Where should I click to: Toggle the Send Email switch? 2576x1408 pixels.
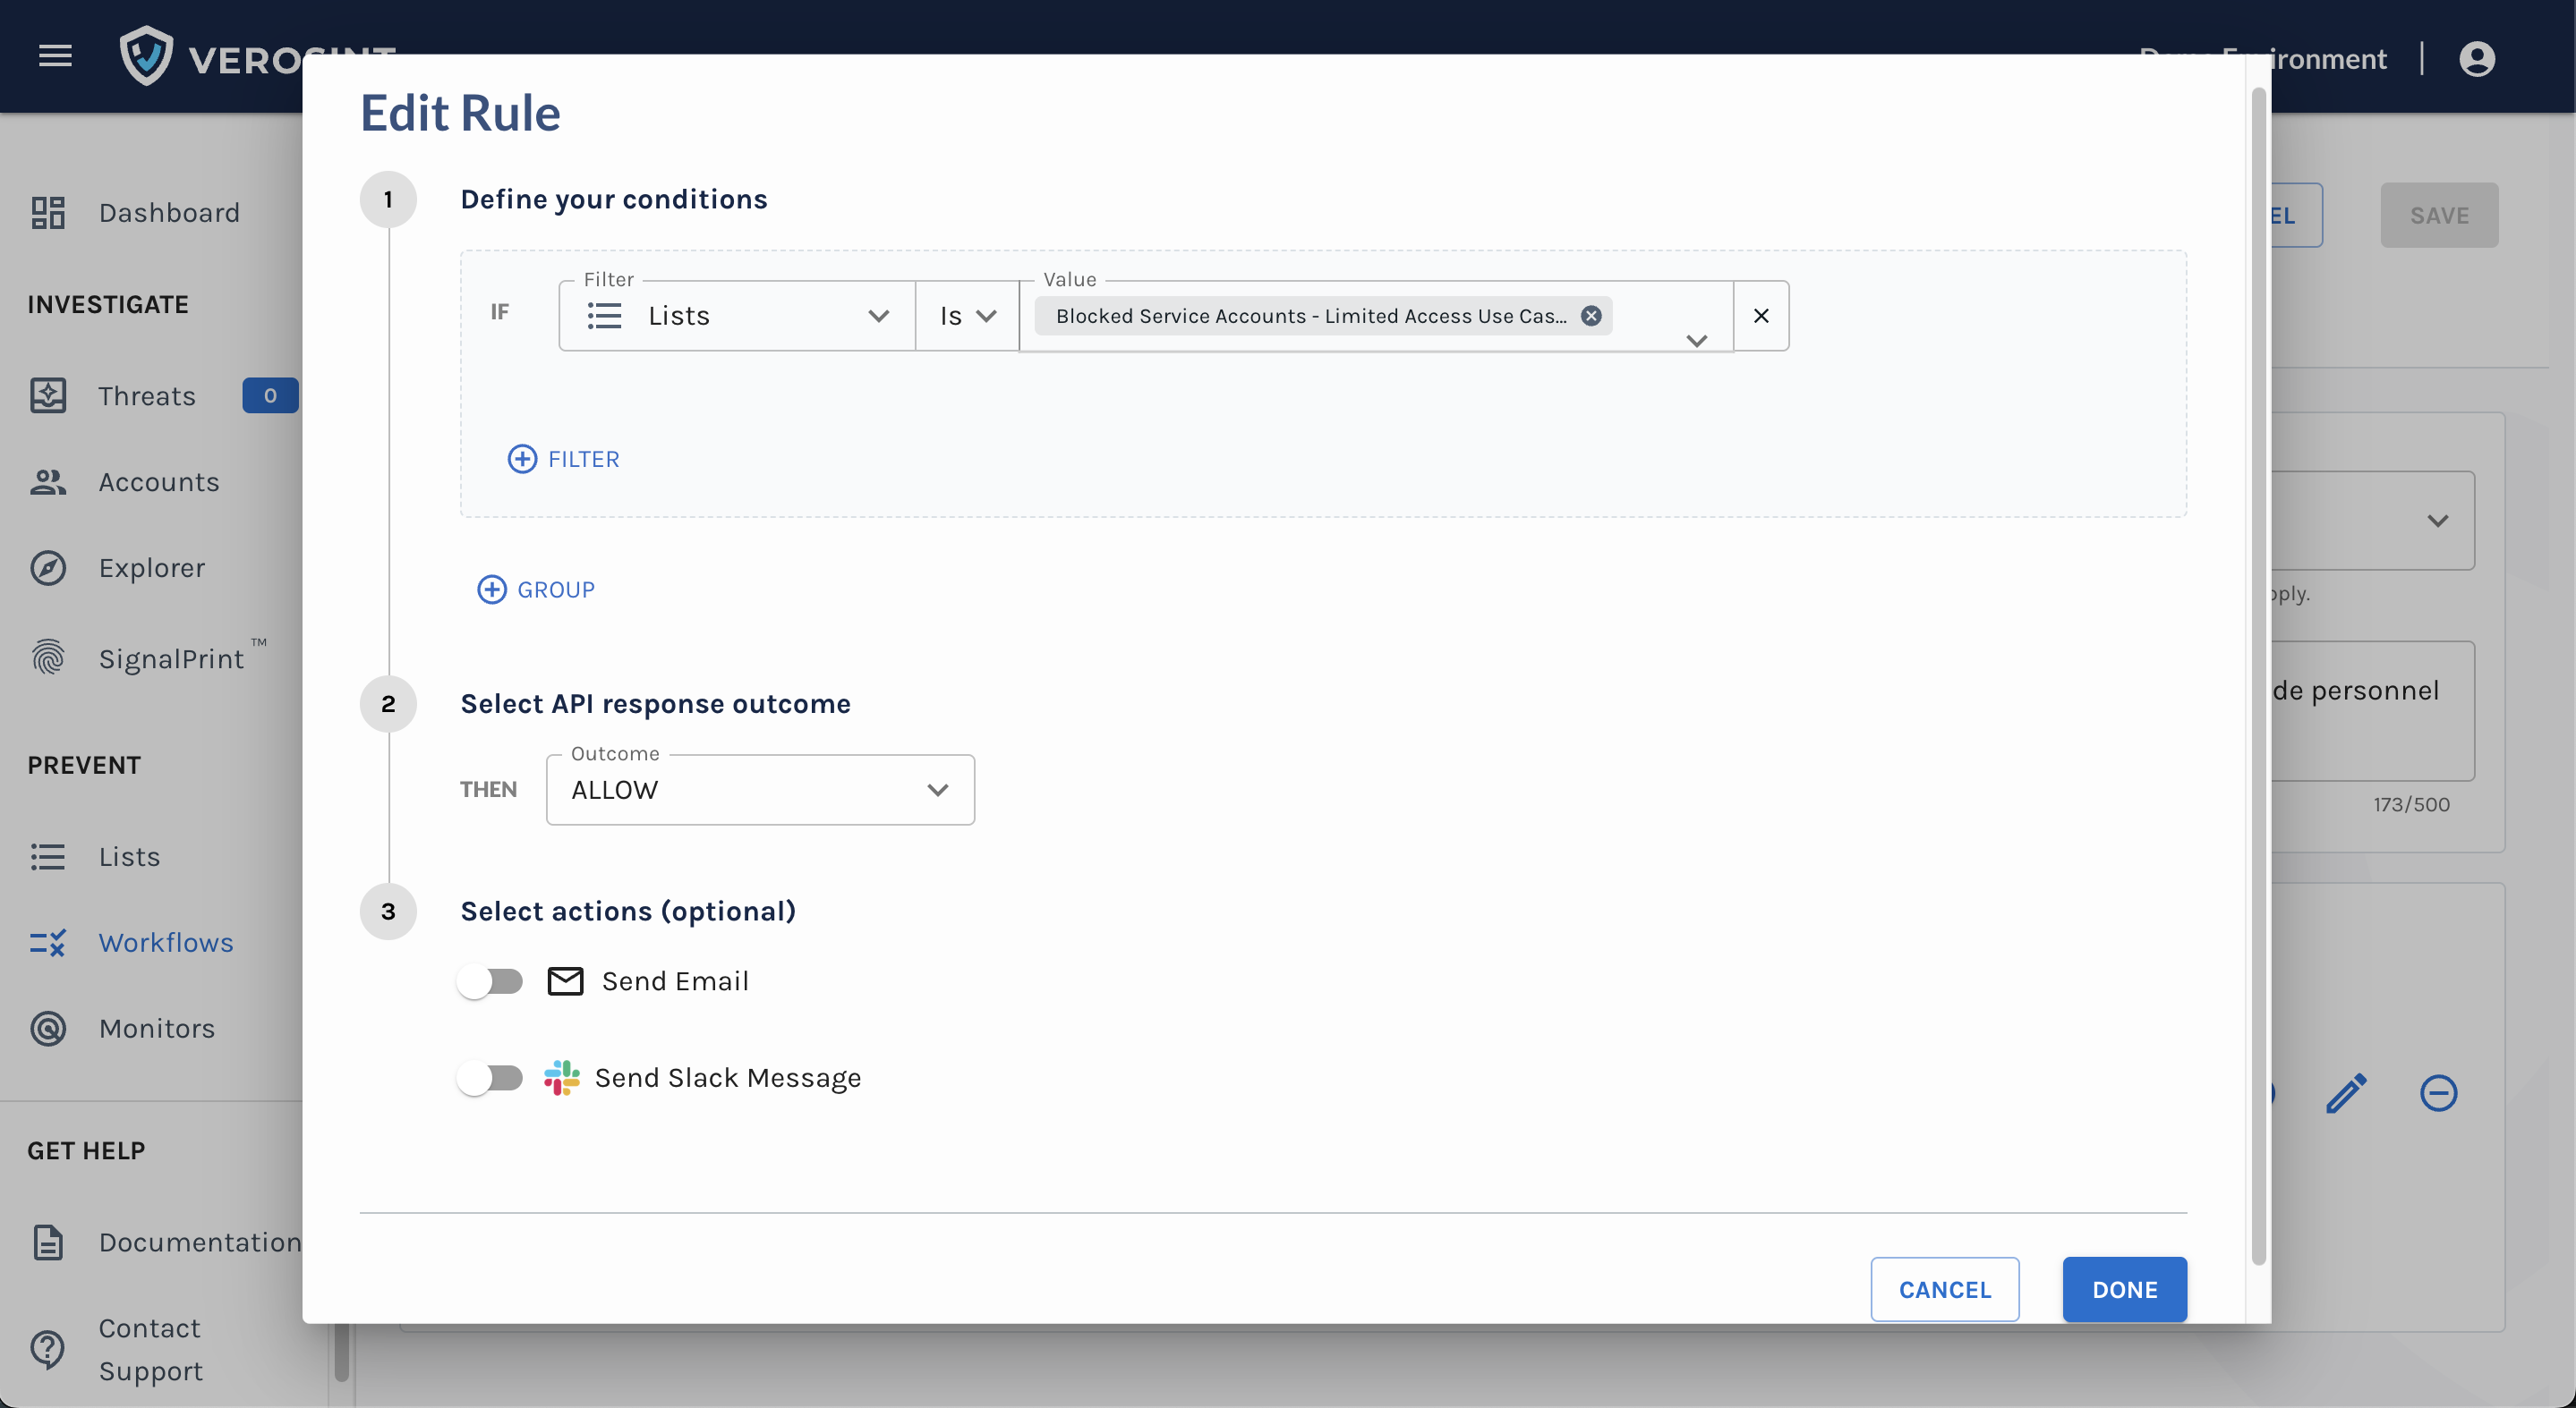[x=490, y=981]
